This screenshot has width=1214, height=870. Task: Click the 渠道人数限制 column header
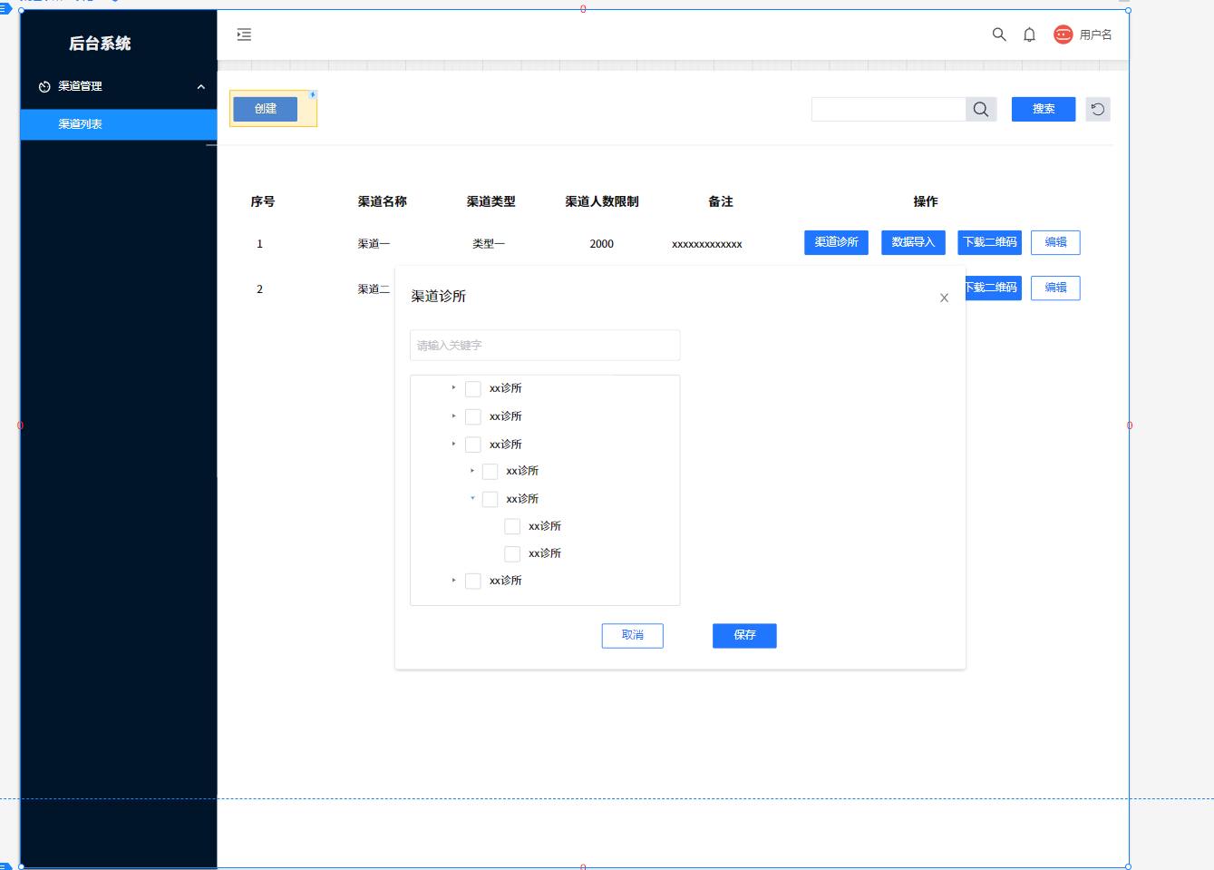(x=602, y=201)
